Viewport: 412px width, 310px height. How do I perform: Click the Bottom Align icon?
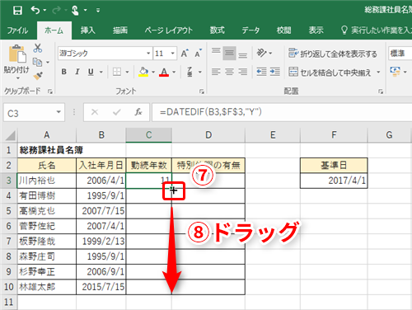pyautogui.click(x=242, y=55)
